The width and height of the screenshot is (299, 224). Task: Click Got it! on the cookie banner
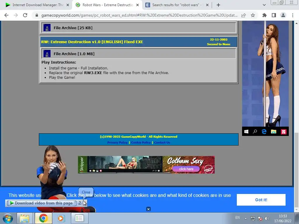tap(261, 200)
